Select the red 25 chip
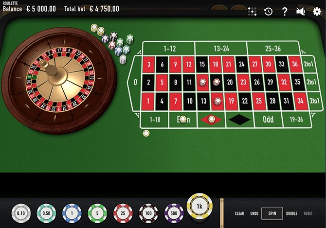 coord(123,213)
